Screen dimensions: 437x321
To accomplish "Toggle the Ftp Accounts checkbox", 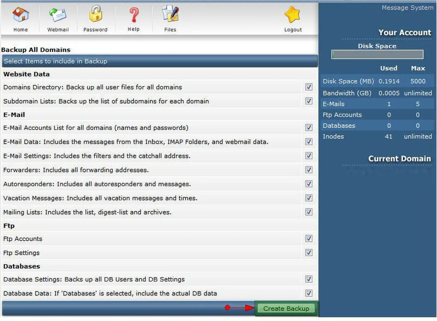I will (309, 239).
